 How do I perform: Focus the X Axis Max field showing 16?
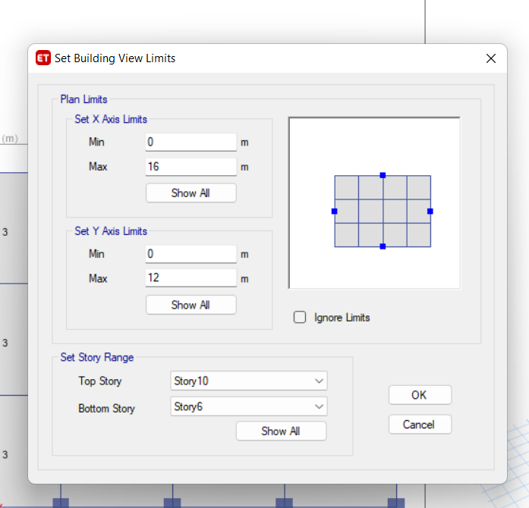pos(191,167)
